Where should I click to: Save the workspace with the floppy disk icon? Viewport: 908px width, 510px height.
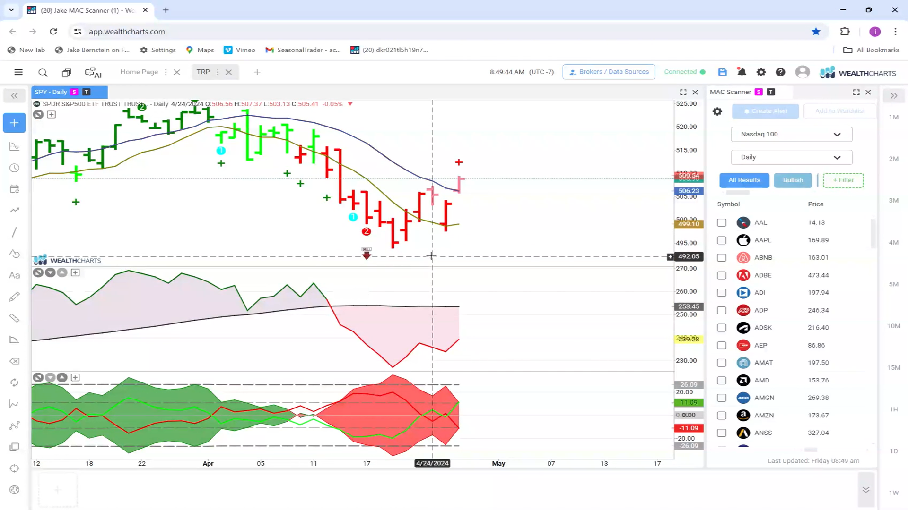coord(722,72)
